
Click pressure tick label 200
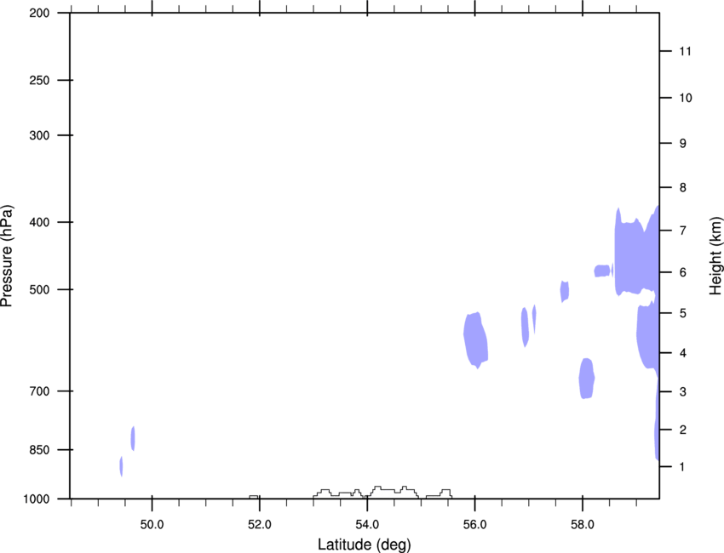coord(39,13)
